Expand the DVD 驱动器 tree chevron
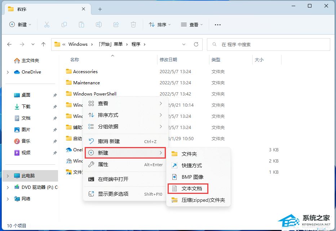This screenshot has height=231, width=336. [x=8, y=187]
